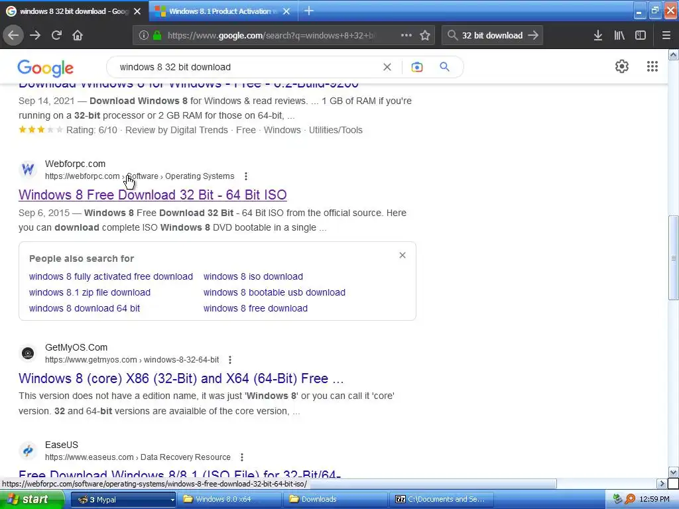The image size is (679, 509).
Task: Go back to the previous page
Action: (x=13, y=35)
